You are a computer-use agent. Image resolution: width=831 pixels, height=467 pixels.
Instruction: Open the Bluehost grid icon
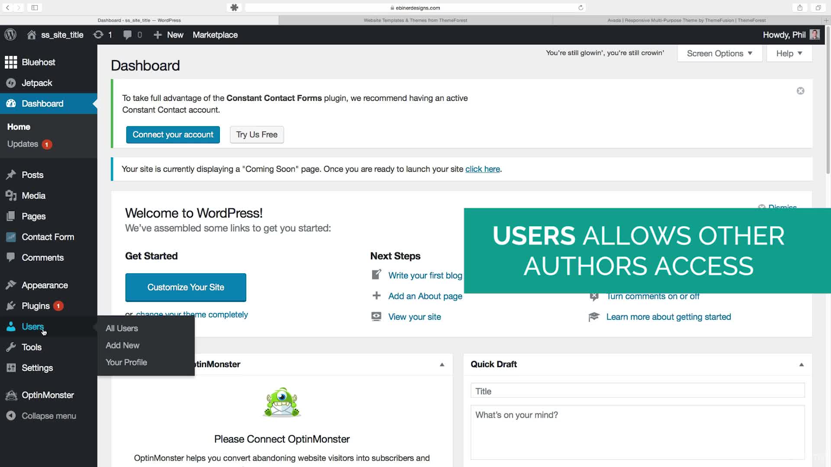pyautogui.click(x=11, y=62)
